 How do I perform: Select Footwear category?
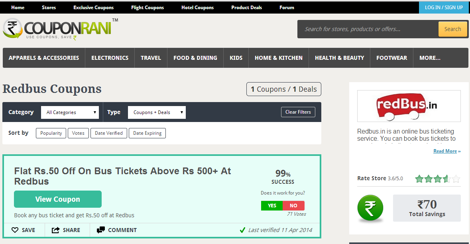pos(392,58)
